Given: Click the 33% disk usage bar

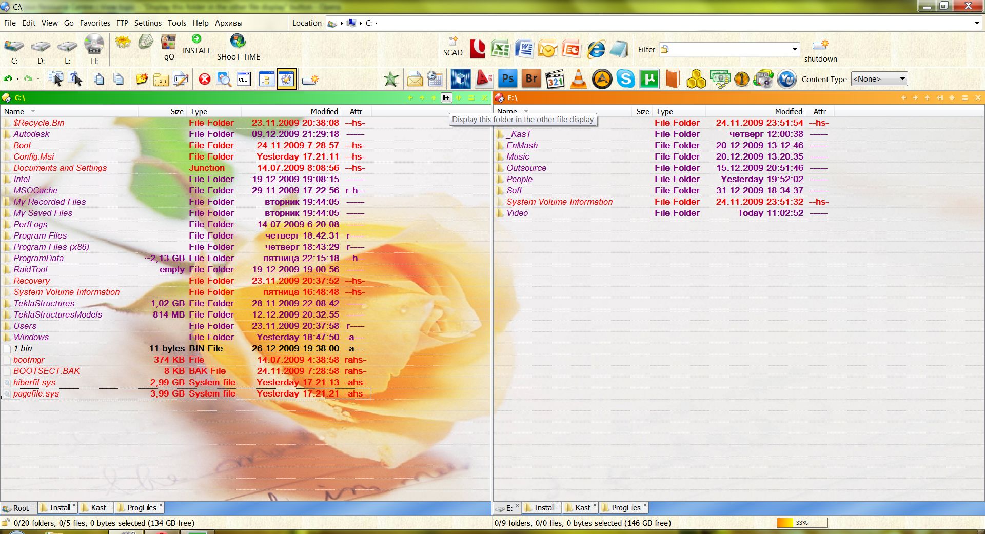Looking at the screenshot, I should pyautogui.click(x=801, y=523).
